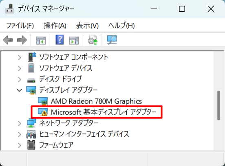The width and height of the screenshot is (225, 166).
Task: Click the ソフトウェア デバイス tower icon
Action: [31, 68]
